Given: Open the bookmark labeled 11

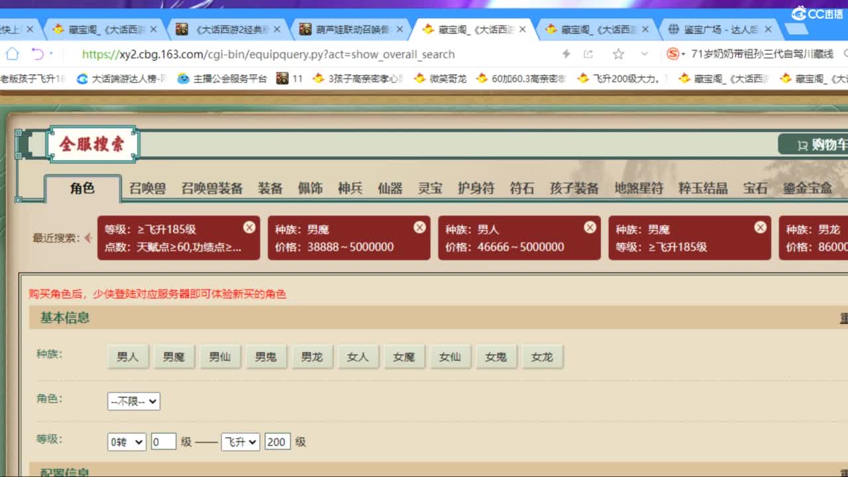Looking at the screenshot, I should point(290,78).
